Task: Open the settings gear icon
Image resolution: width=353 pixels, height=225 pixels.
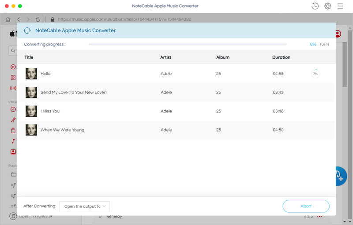Action: click(327, 6)
